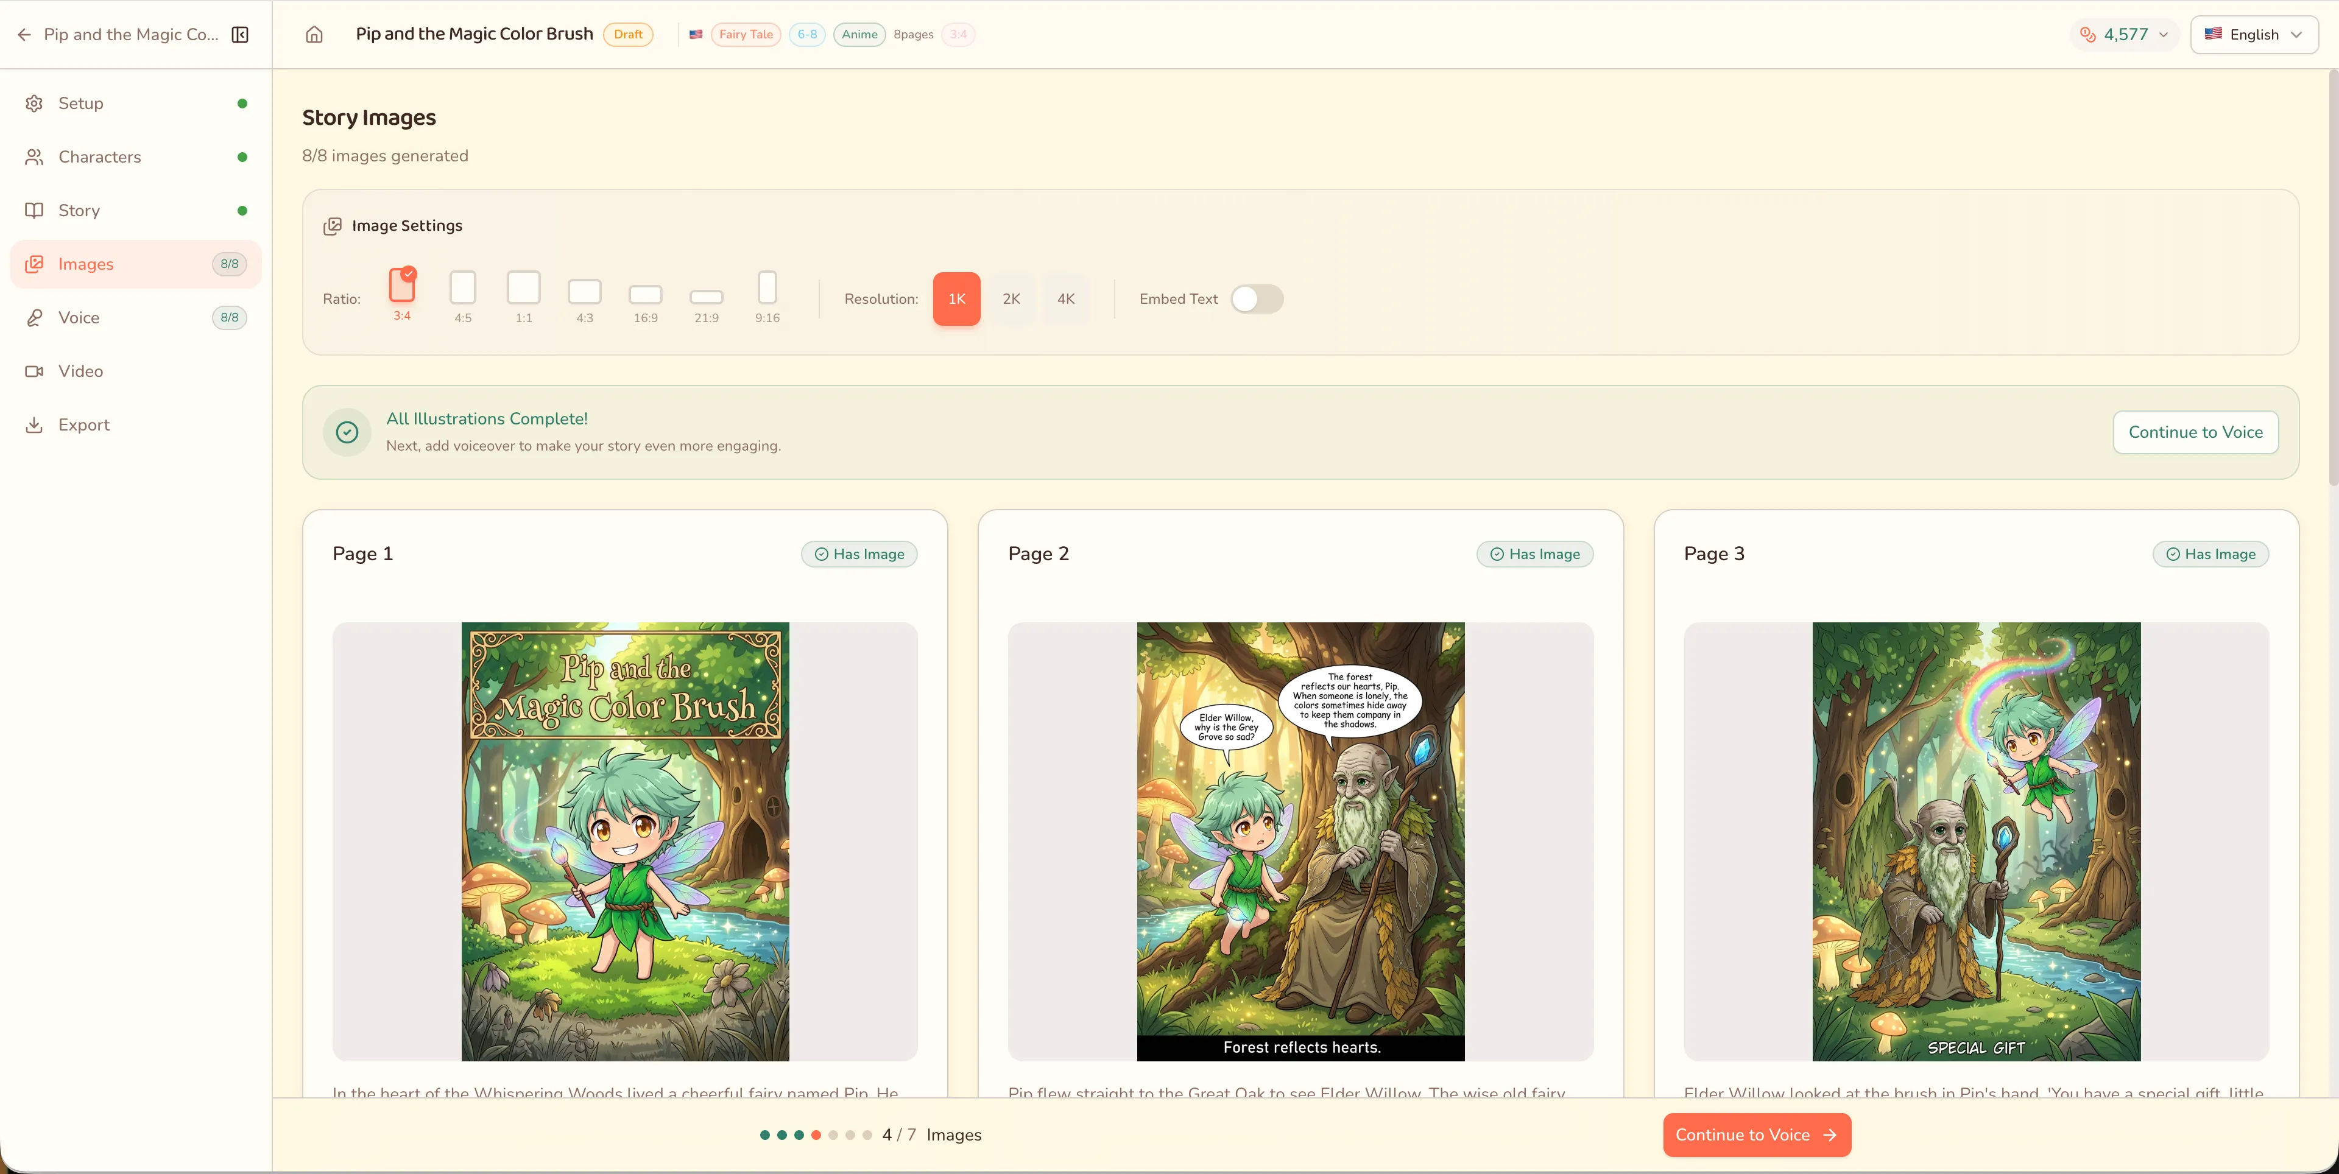Choose 4K resolution option
The image size is (2339, 1174).
coord(1065,299)
